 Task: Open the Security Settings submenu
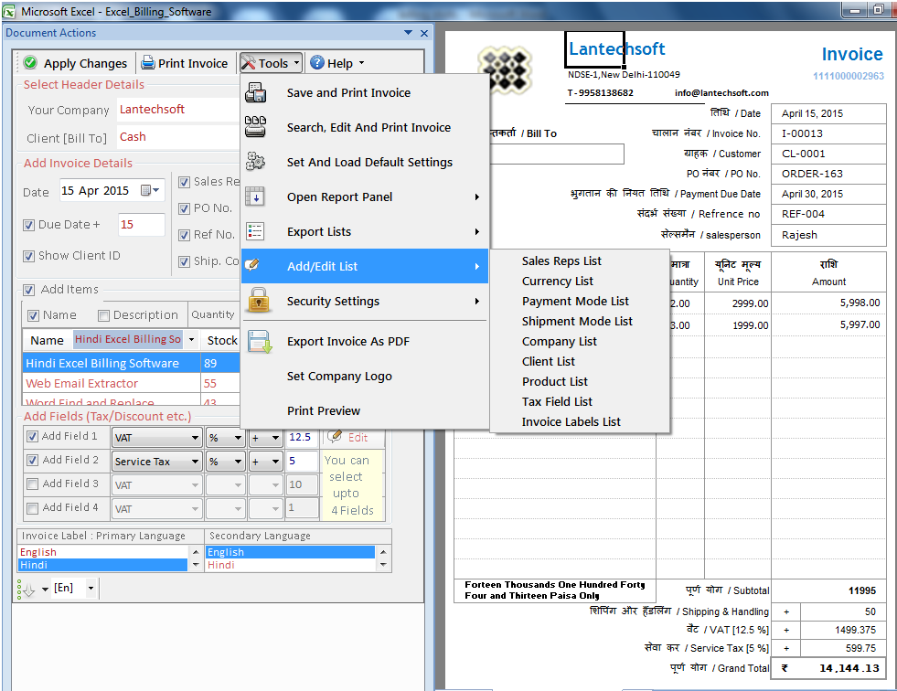tap(365, 301)
